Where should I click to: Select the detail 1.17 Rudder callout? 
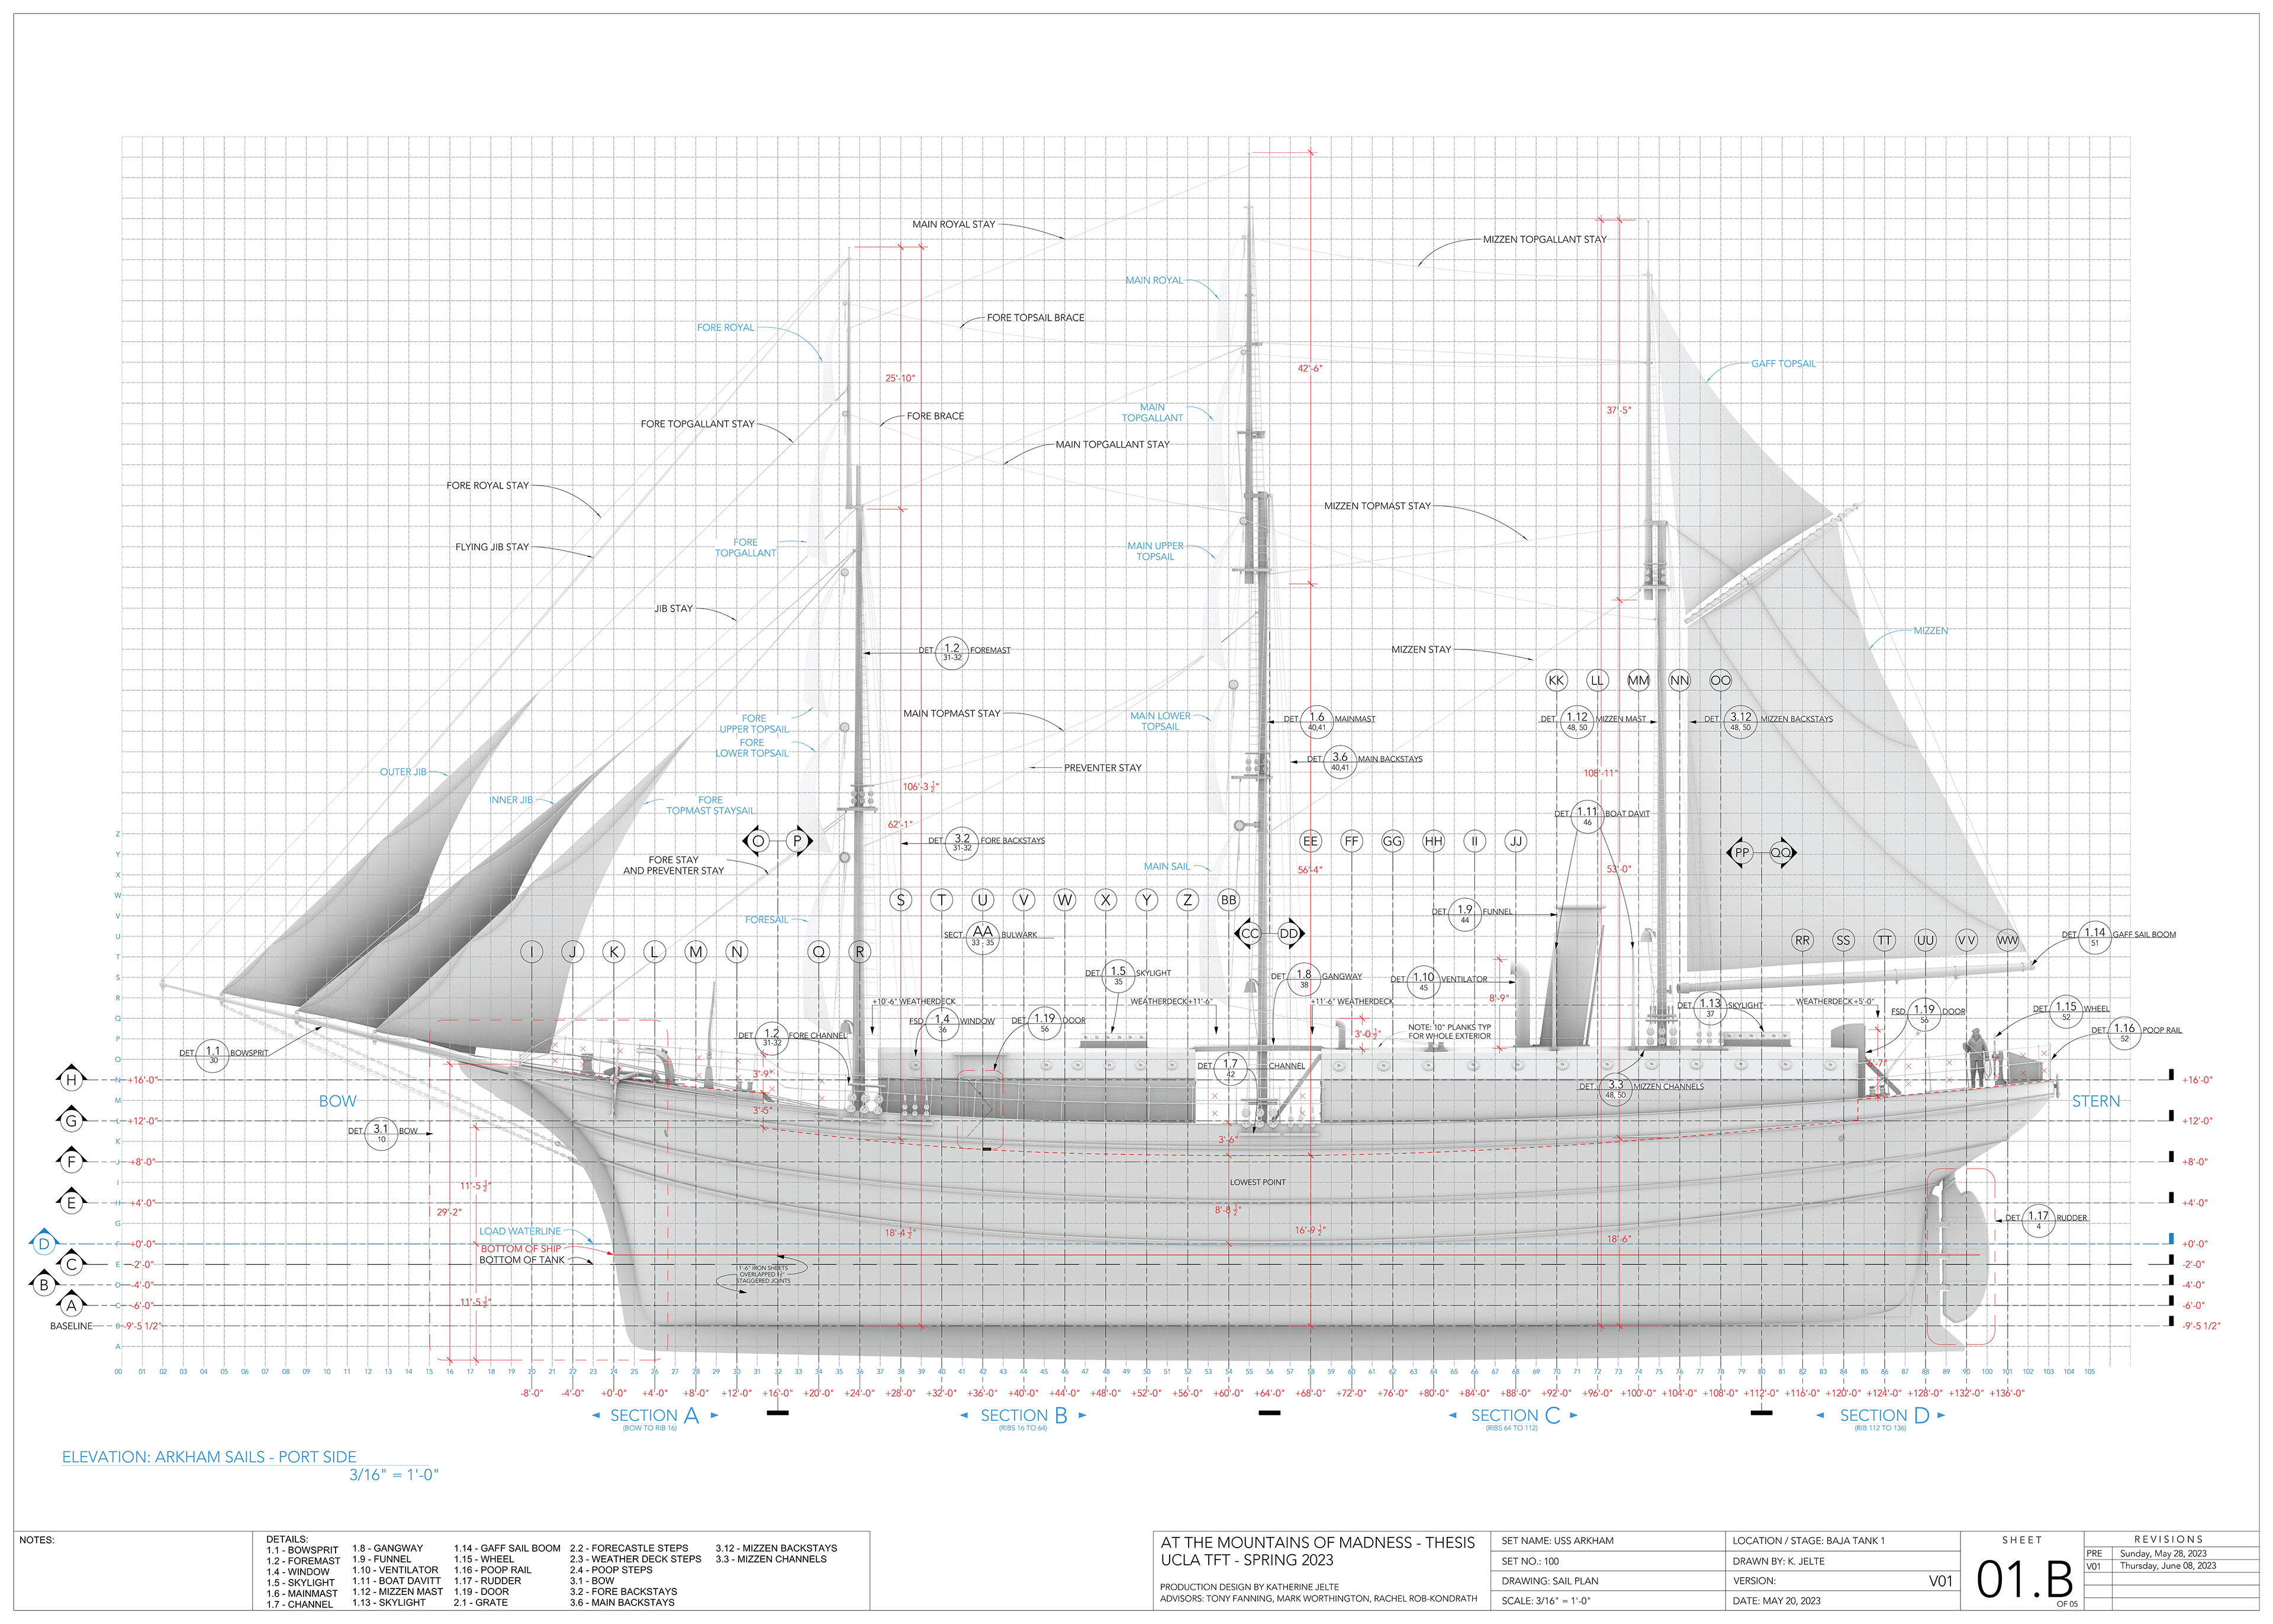tap(2038, 1220)
